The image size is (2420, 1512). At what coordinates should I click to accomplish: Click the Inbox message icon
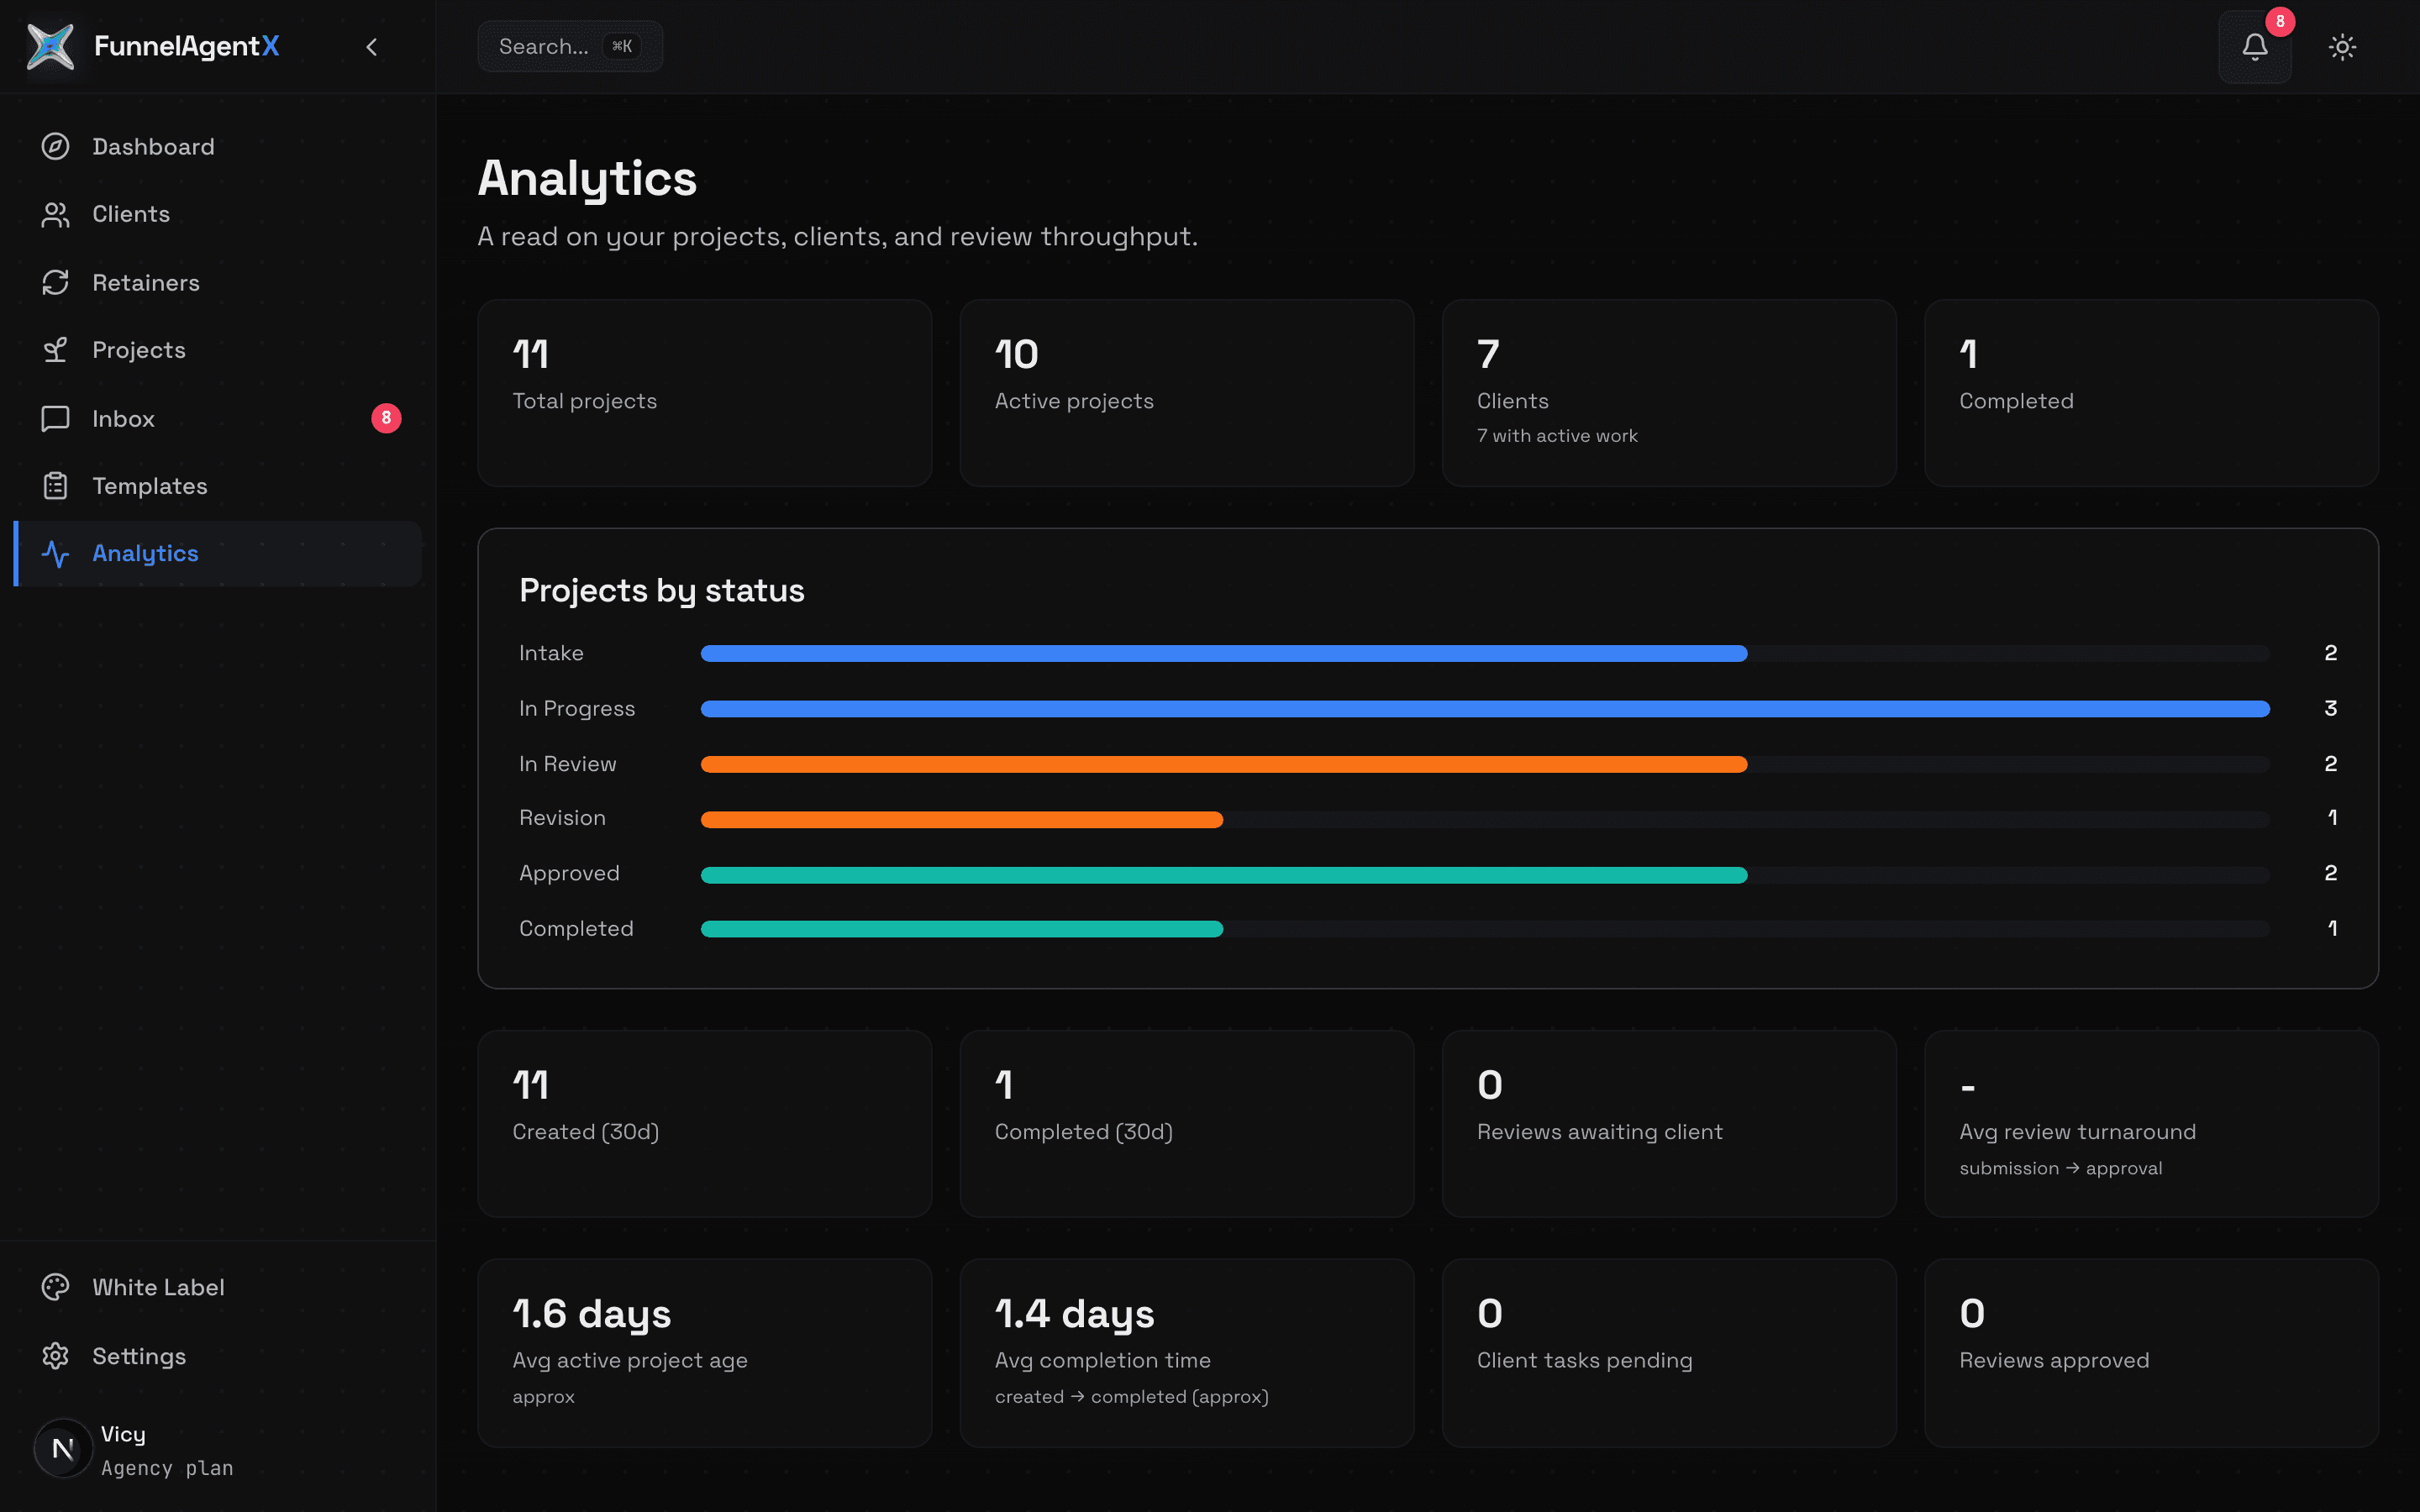(55, 418)
